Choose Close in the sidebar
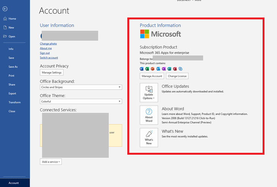The width and height of the screenshot is (277, 187). 12,111
